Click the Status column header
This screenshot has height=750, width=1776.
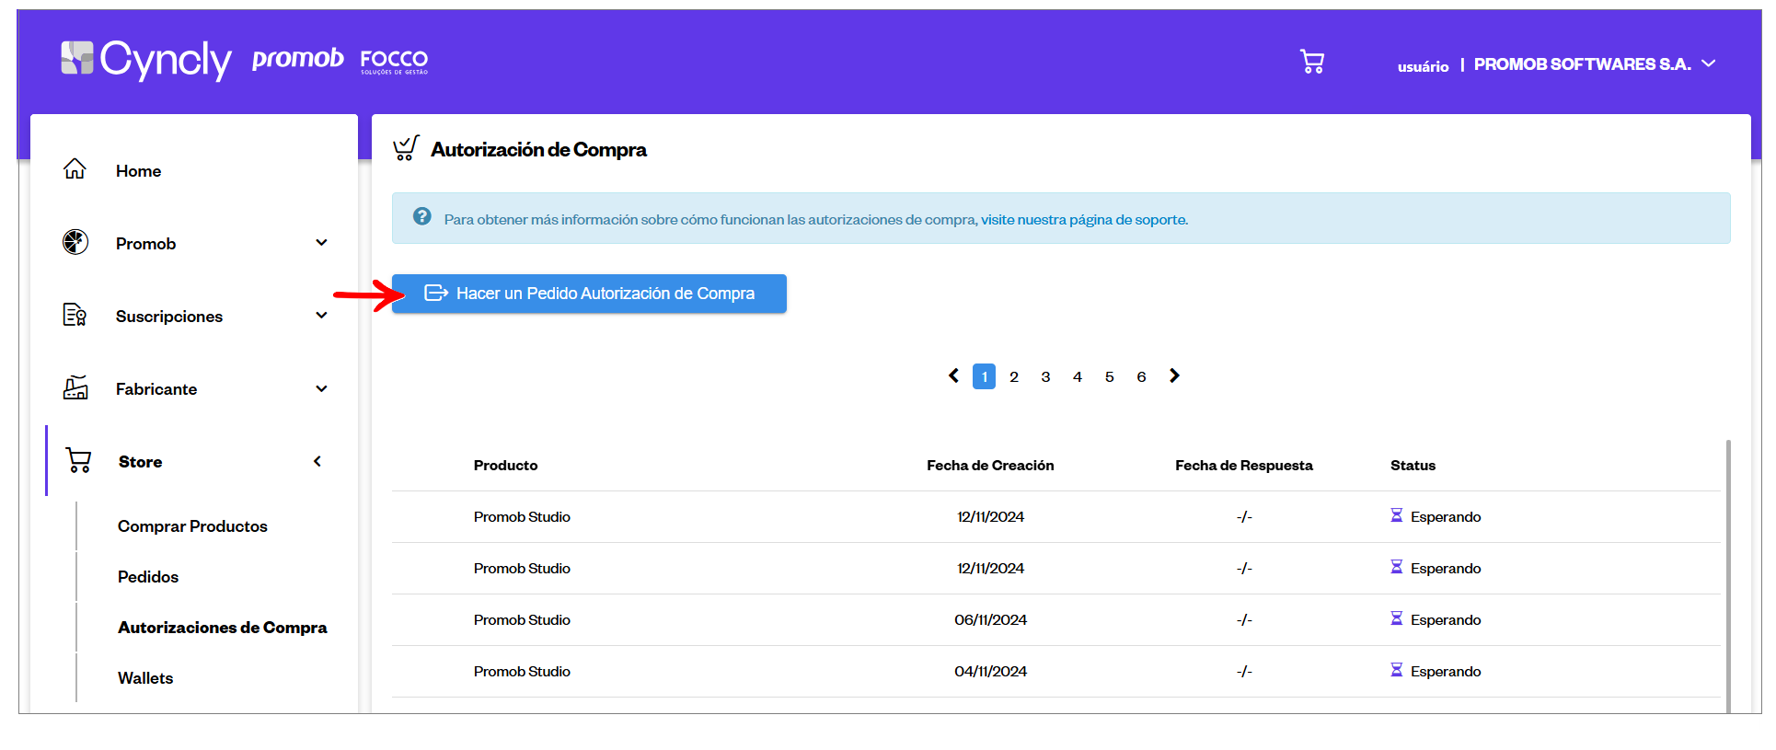click(x=1413, y=466)
